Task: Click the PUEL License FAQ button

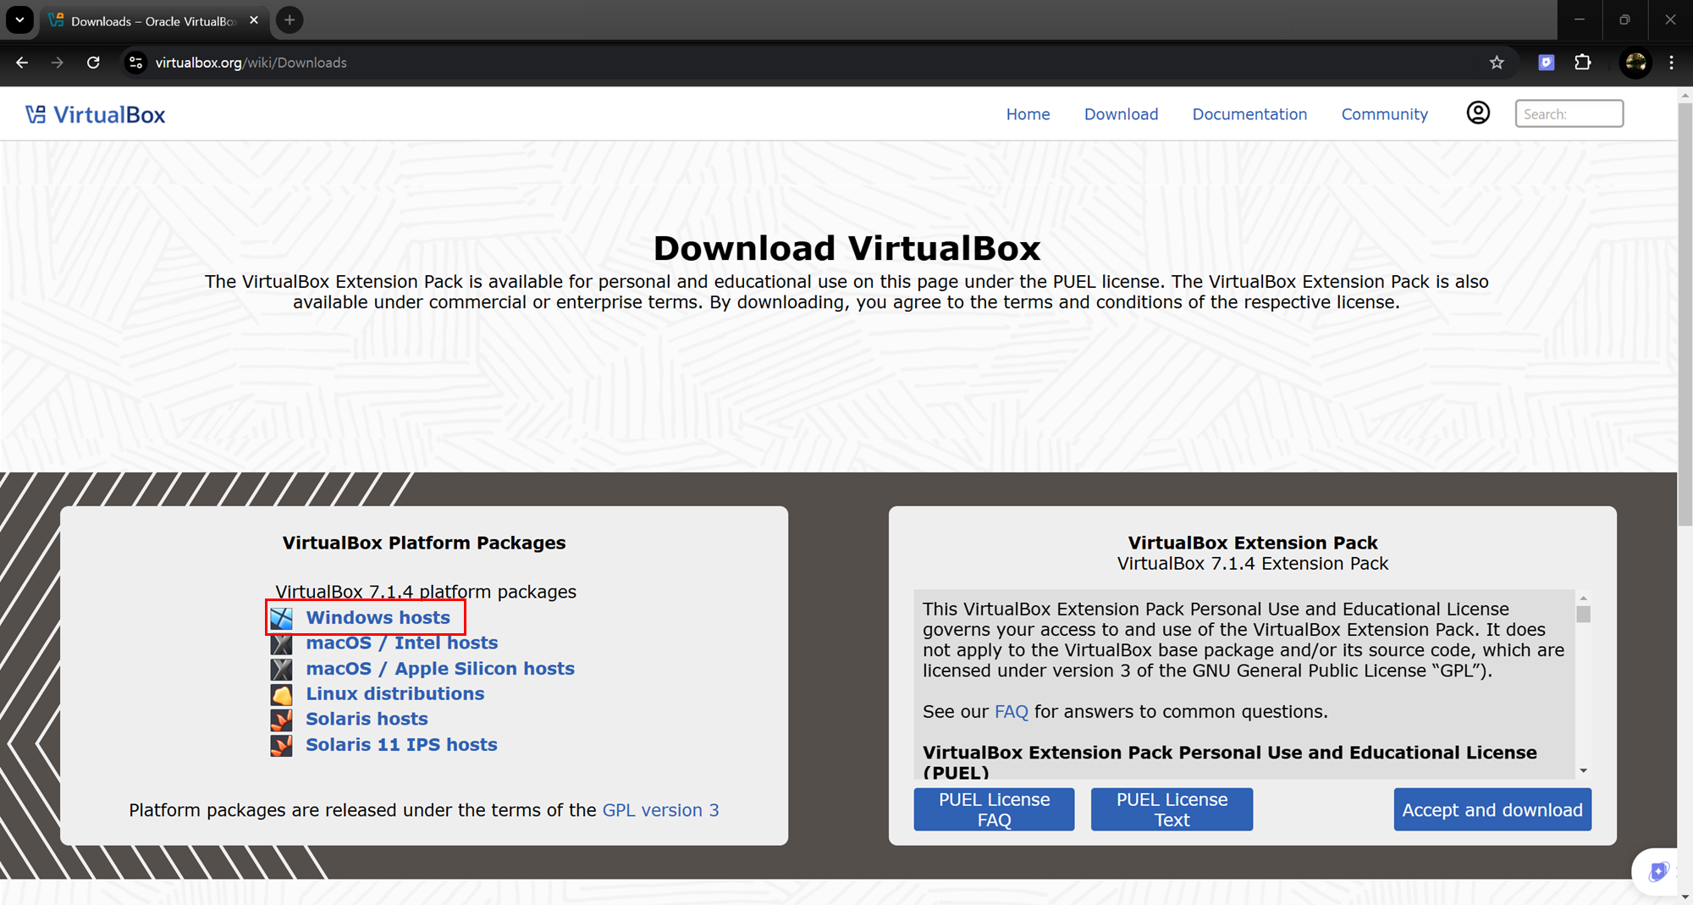Action: pos(994,809)
